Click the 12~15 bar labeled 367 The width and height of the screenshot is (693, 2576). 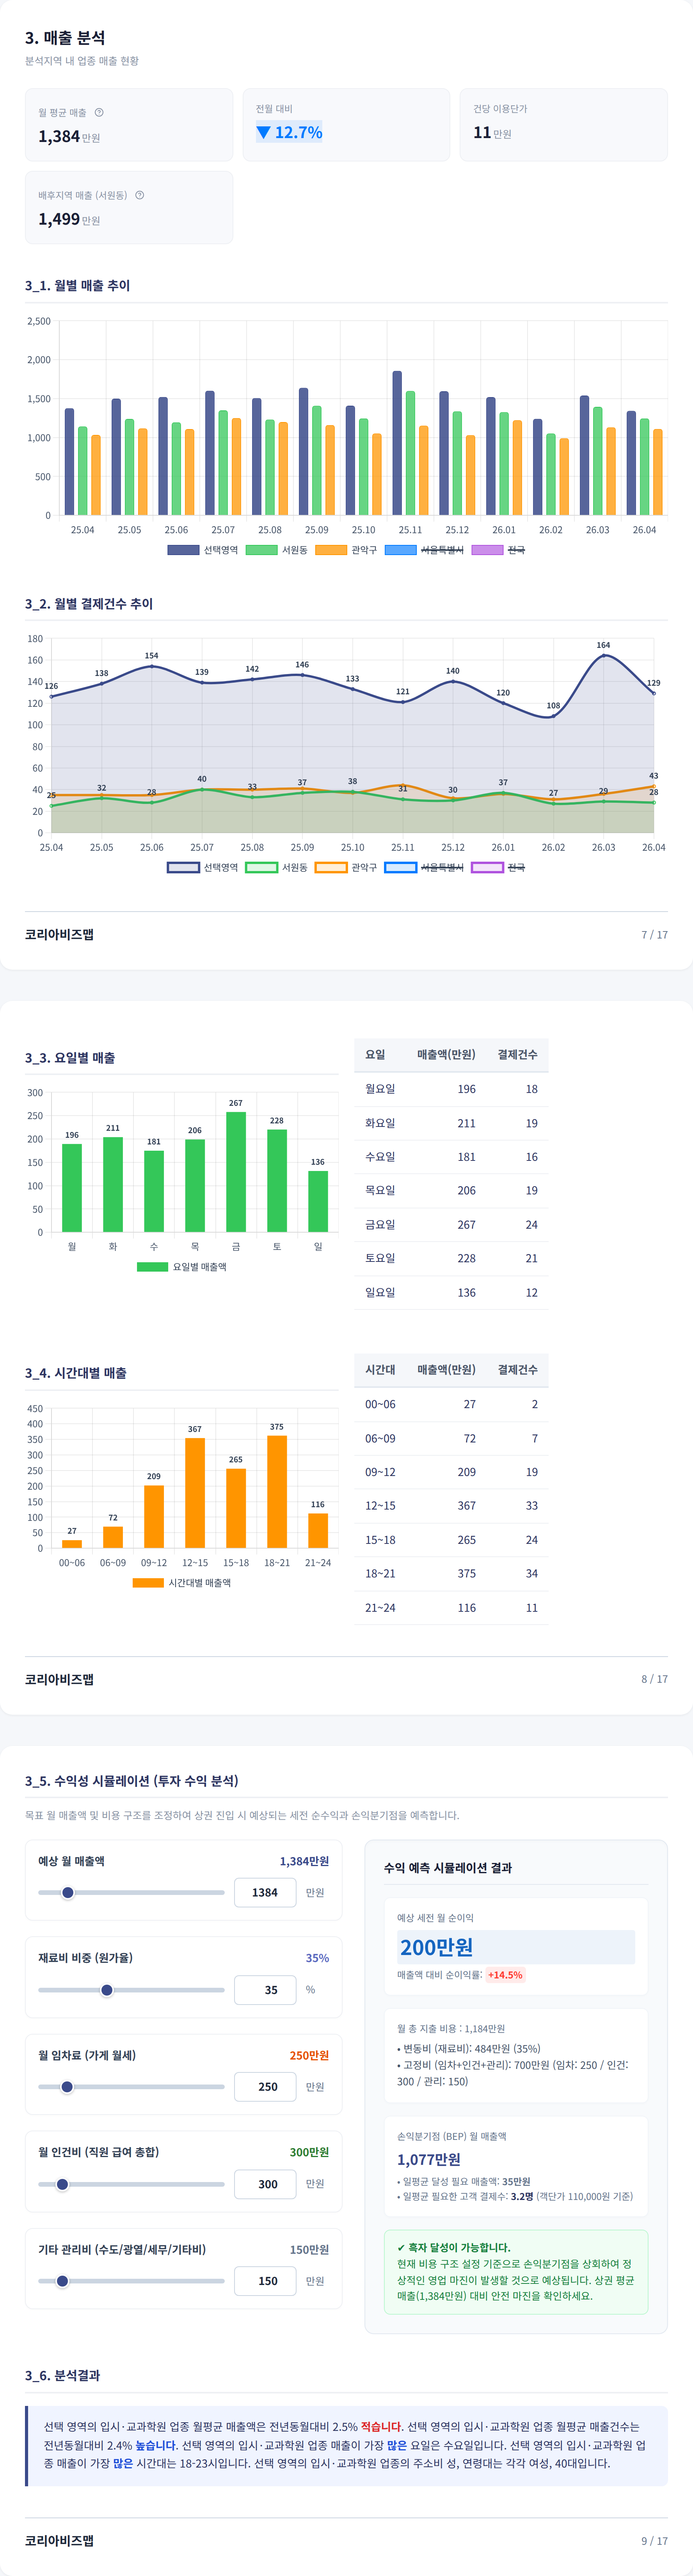tap(195, 1493)
